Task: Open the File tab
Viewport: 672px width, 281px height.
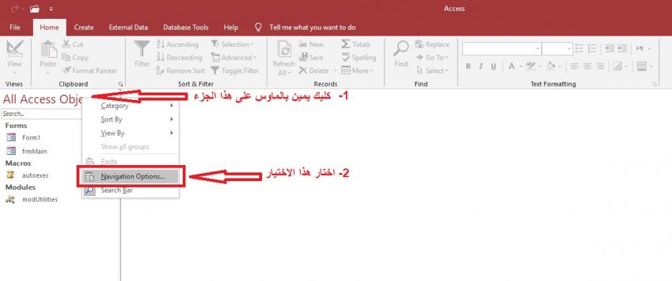Action: (x=15, y=27)
